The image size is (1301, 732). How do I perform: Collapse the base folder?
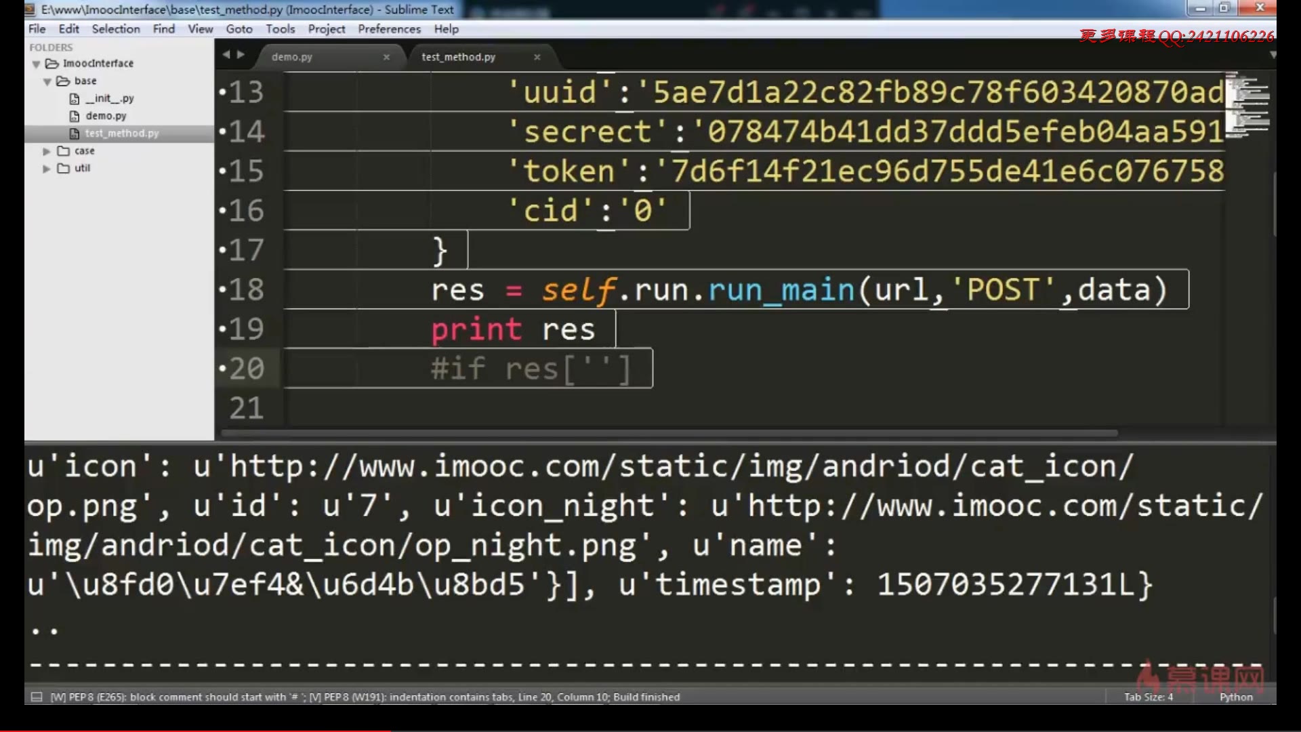point(47,81)
